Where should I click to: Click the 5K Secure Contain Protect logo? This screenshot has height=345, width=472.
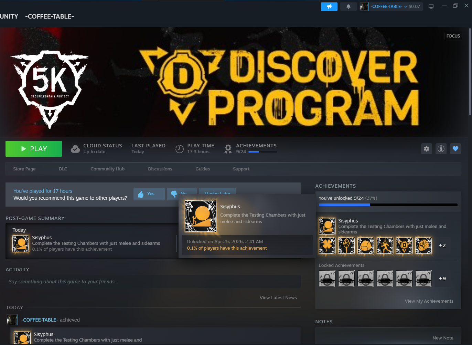tap(50, 89)
